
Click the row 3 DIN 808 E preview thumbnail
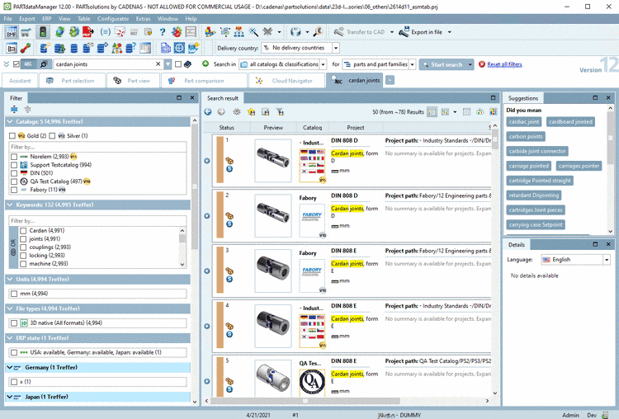273,271
